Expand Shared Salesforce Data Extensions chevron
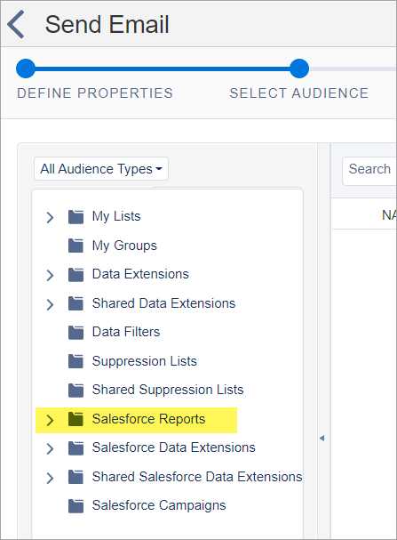This screenshot has height=540, width=397. (x=51, y=478)
